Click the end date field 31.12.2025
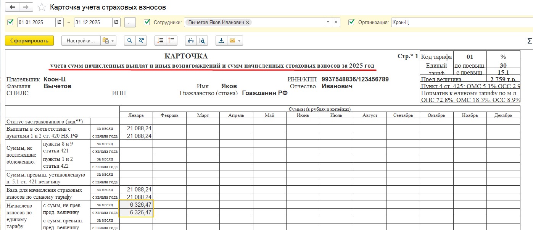 point(93,23)
